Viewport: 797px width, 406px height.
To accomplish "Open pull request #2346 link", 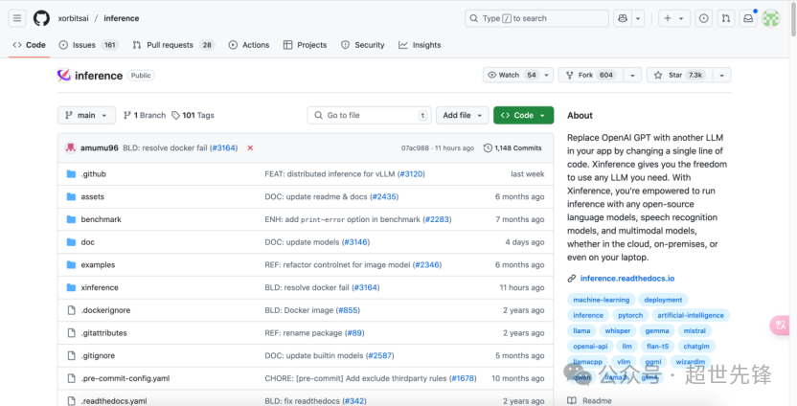I will tap(427, 264).
